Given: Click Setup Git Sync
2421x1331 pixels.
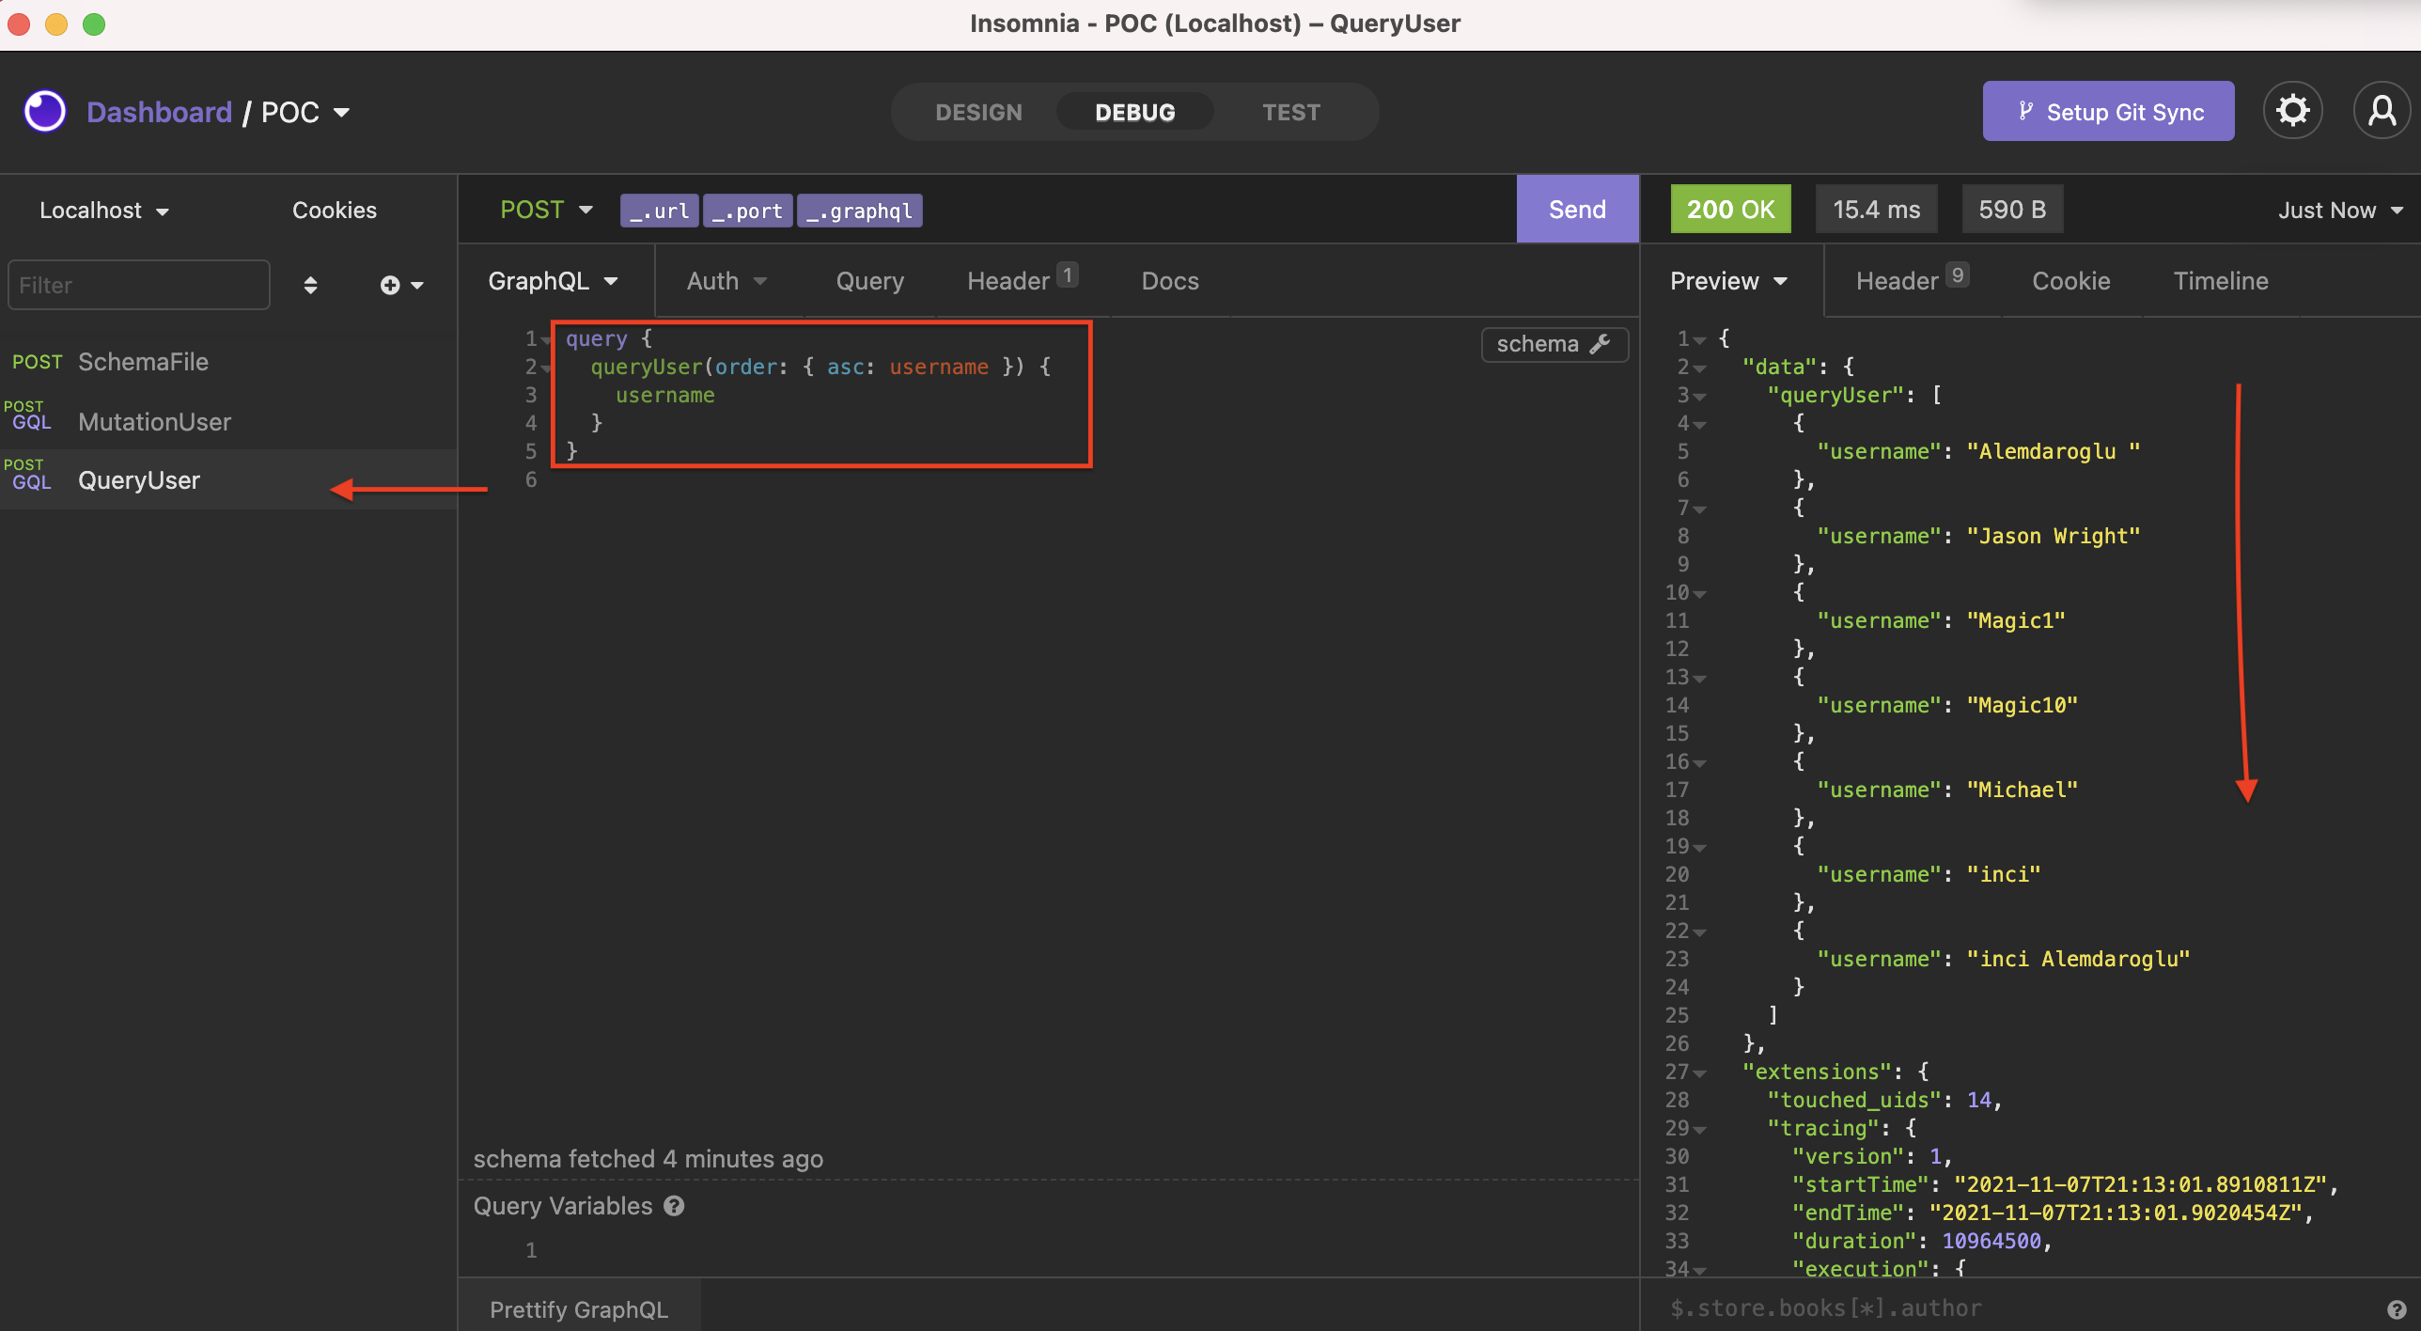Looking at the screenshot, I should tap(2107, 110).
